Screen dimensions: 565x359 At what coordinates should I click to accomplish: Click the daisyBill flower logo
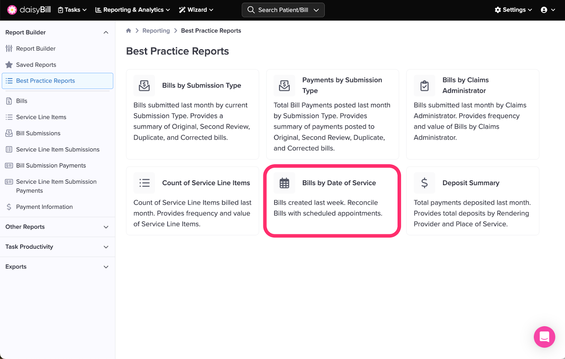coord(12,10)
